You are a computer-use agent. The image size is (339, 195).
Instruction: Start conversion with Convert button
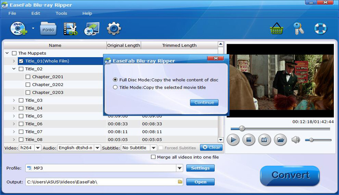point(290,175)
